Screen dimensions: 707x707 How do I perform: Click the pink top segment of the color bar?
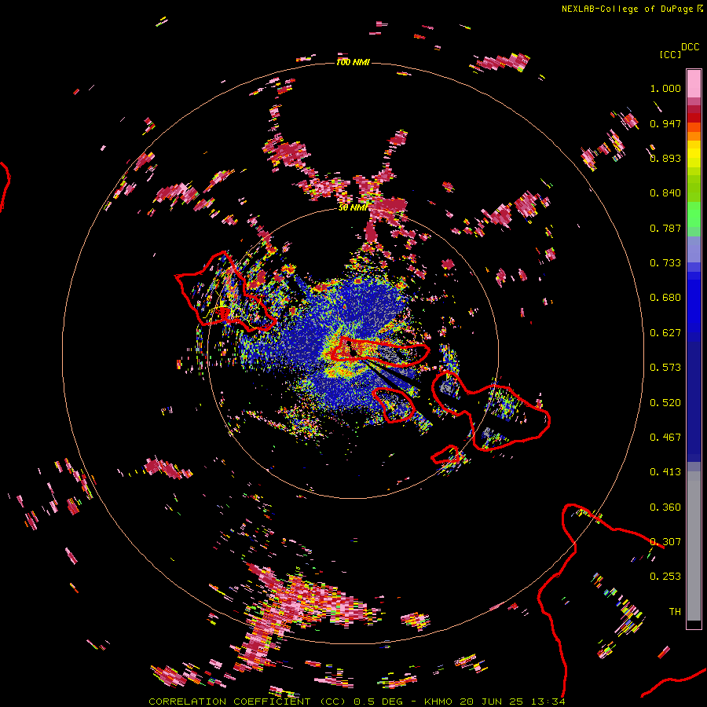[x=694, y=83]
